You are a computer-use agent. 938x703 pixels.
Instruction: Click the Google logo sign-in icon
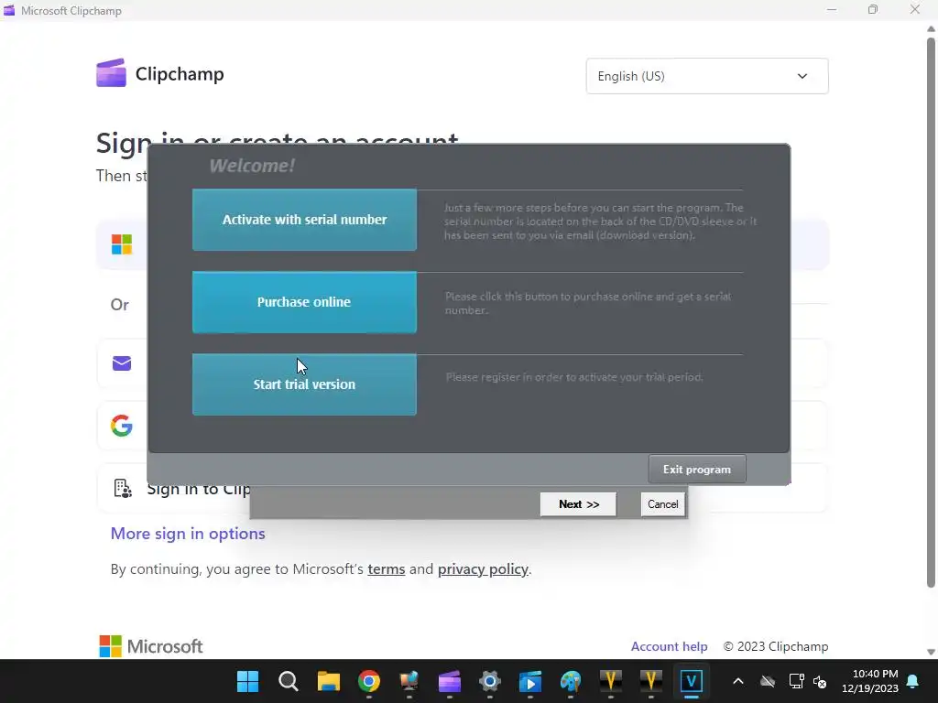pyautogui.click(x=122, y=426)
